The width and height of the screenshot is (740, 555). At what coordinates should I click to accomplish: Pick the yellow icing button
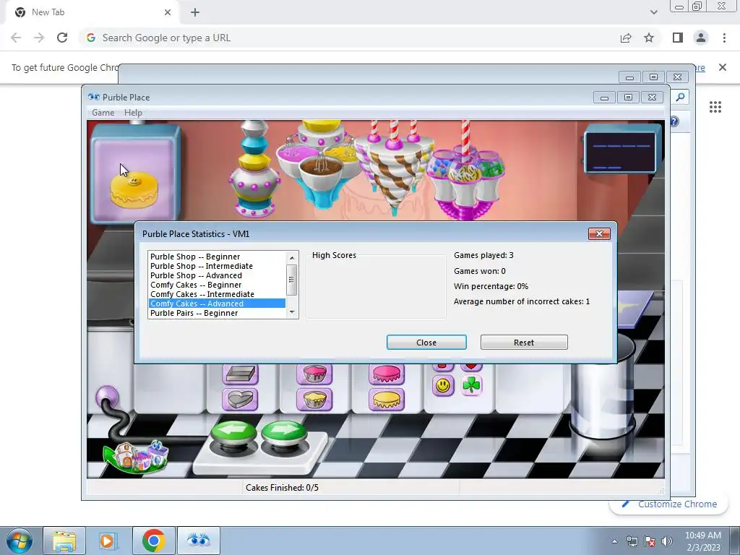(x=387, y=400)
